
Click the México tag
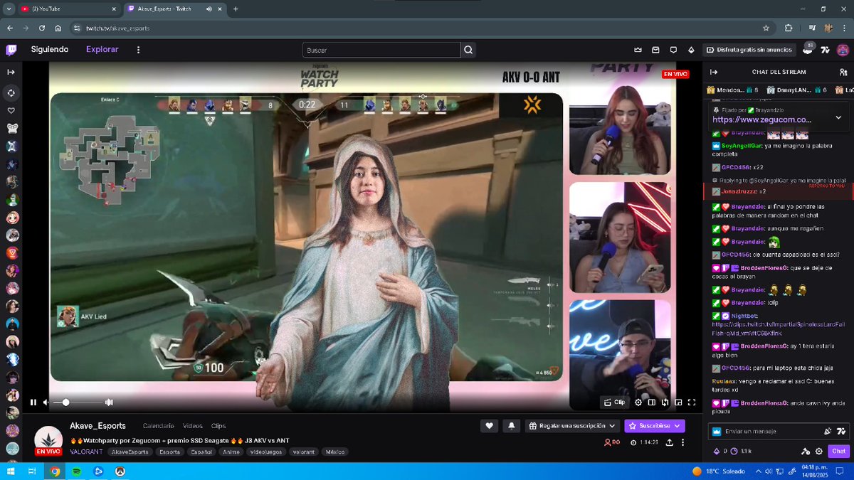pos(334,452)
